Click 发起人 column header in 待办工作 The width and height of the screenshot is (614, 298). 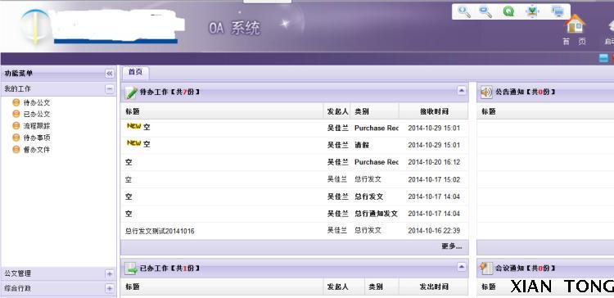(x=337, y=111)
